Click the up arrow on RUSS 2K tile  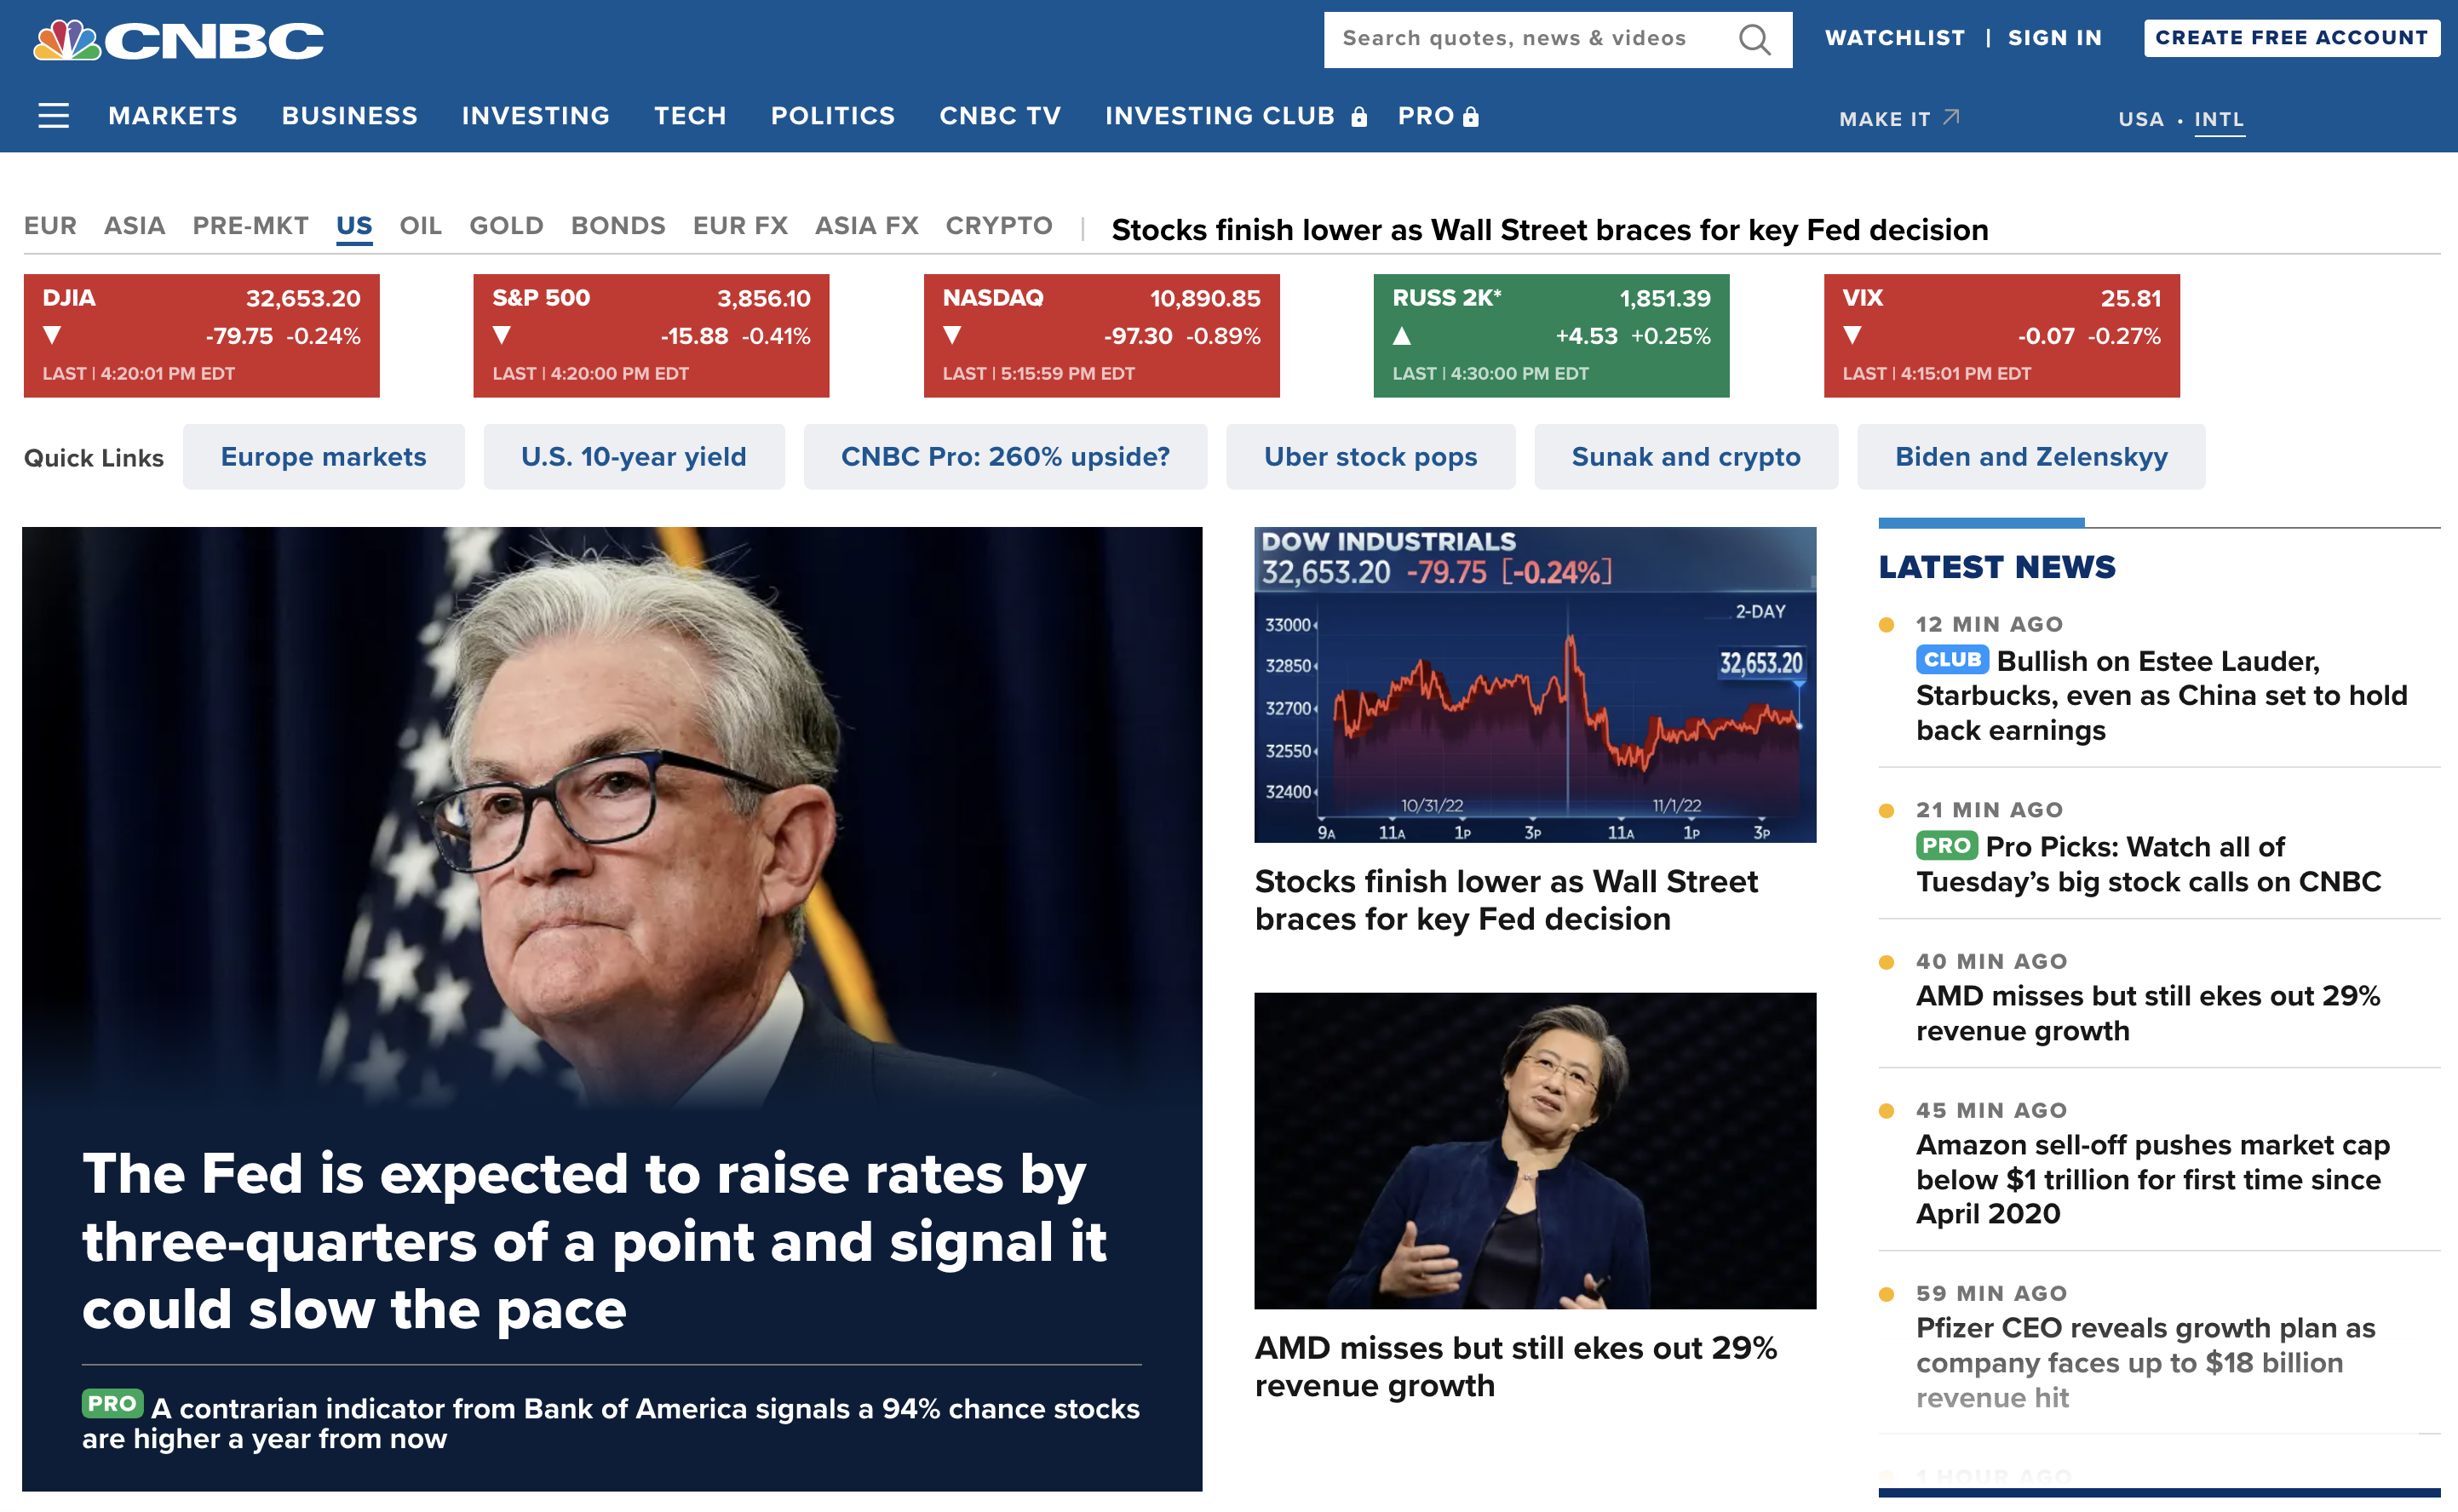click(x=1402, y=336)
